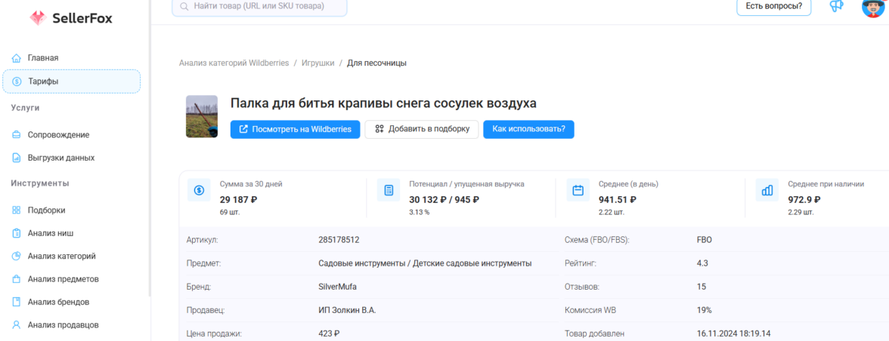889x341 pixels.
Task: Click Добавить в подборку button
Action: 422,129
